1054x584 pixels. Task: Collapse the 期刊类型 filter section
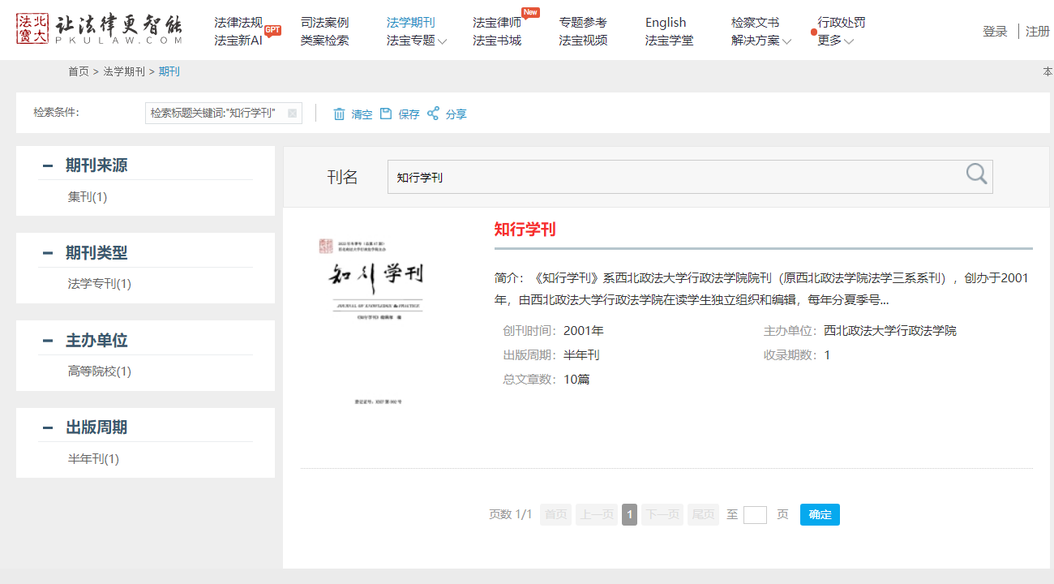coord(48,253)
